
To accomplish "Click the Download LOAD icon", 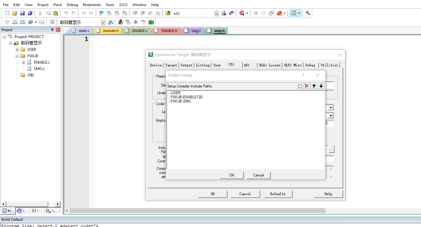I will click(x=52, y=22).
